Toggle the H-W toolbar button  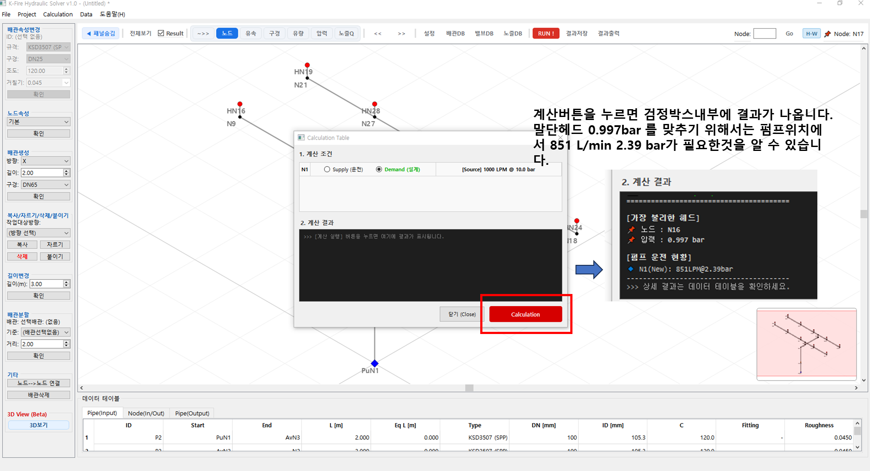tap(811, 33)
